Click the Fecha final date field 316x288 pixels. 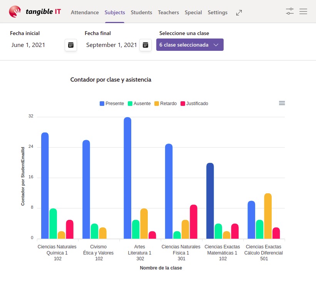(111, 45)
